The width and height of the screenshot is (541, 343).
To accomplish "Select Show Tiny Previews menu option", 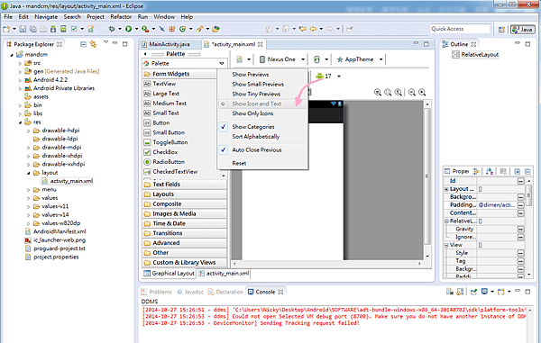I will point(262,94).
